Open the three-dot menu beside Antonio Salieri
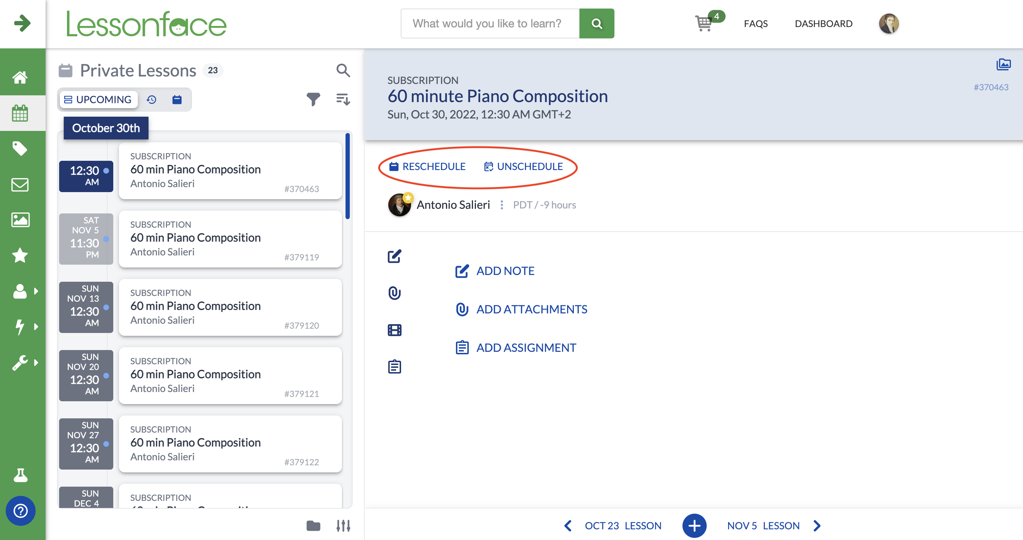 pyautogui.click(x=502, y=205)
